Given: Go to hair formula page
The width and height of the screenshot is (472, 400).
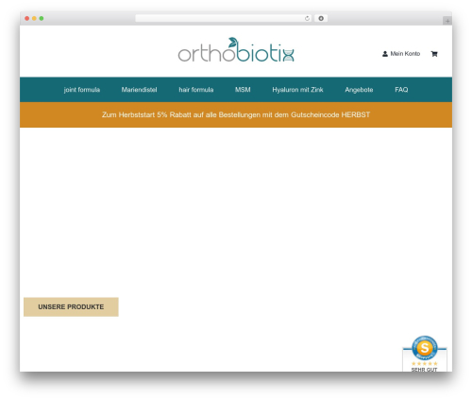Looking at the screenshot, I should click(196, 90).
